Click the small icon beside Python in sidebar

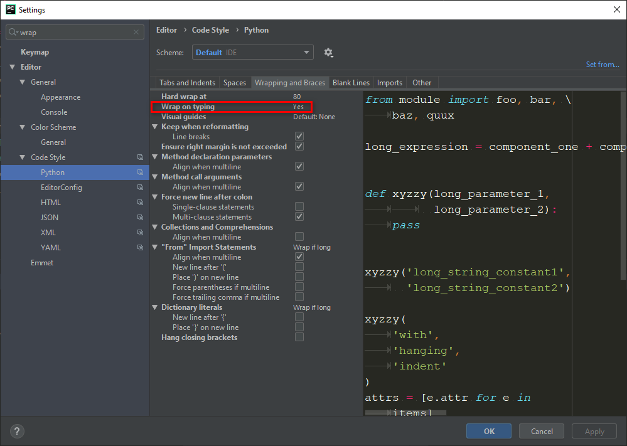(x=139, y=172)
